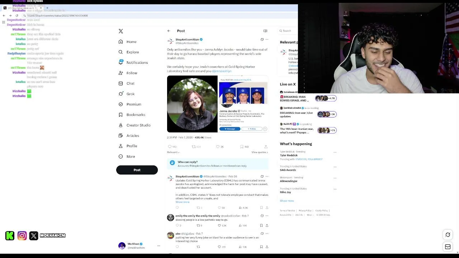Open the Mike Joy trend
This screenshot has height=258, width=459.
pyautogui.click(x=286, y=192)
